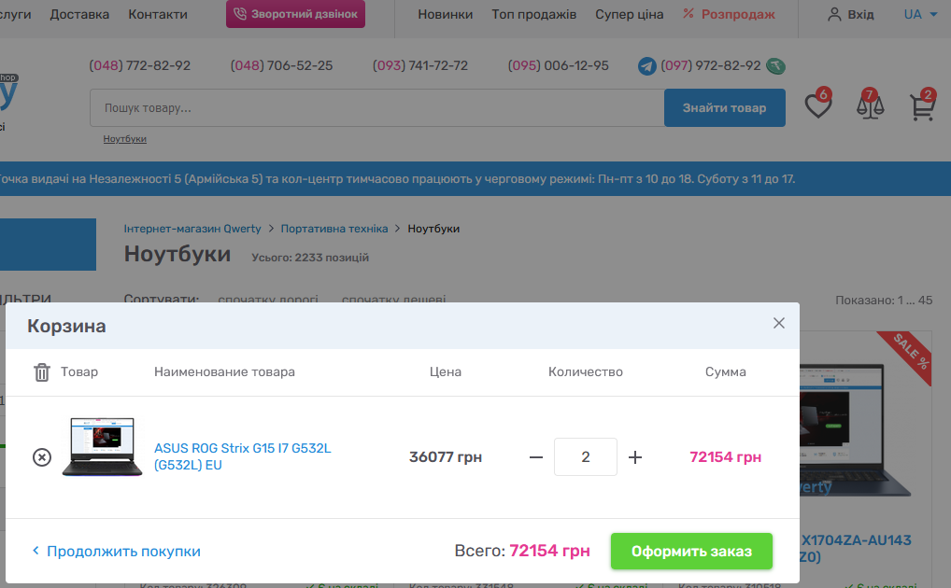951x588 pixels.
Task: Click the trash icon to clear cart
Action: [42, 372]
